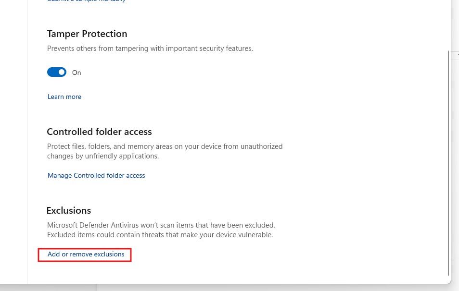This screenshot has width=459, height=291.
Task: Click the narrow left navigation strip
Action: coord(14,142)
